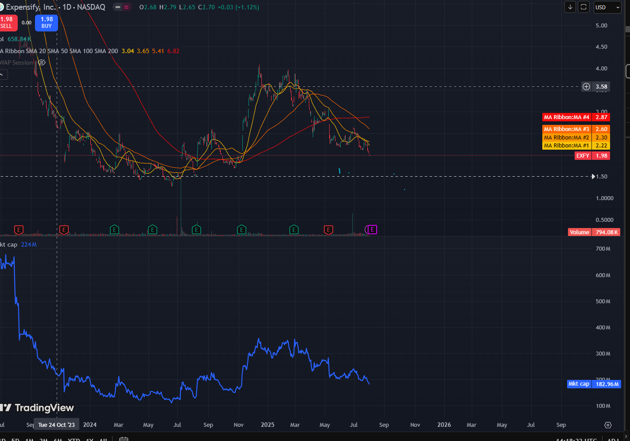The height and width of the screenshot is (441, 630).
Task: Toggle the gray dash market status pill
Action: pyautogui.click(x=118, y=7)
